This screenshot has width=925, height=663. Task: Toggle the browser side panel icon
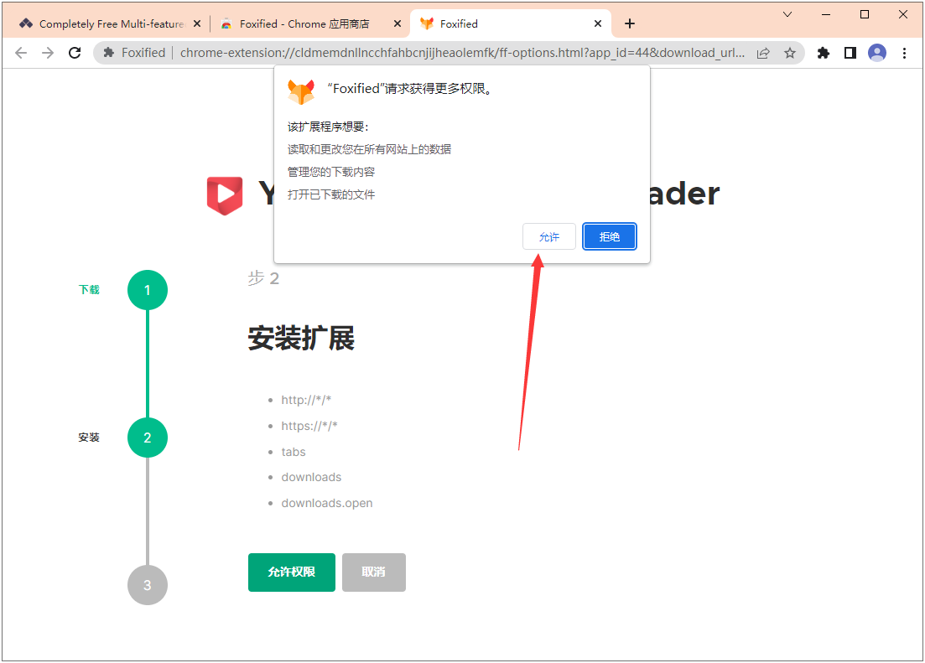(850, 53)
